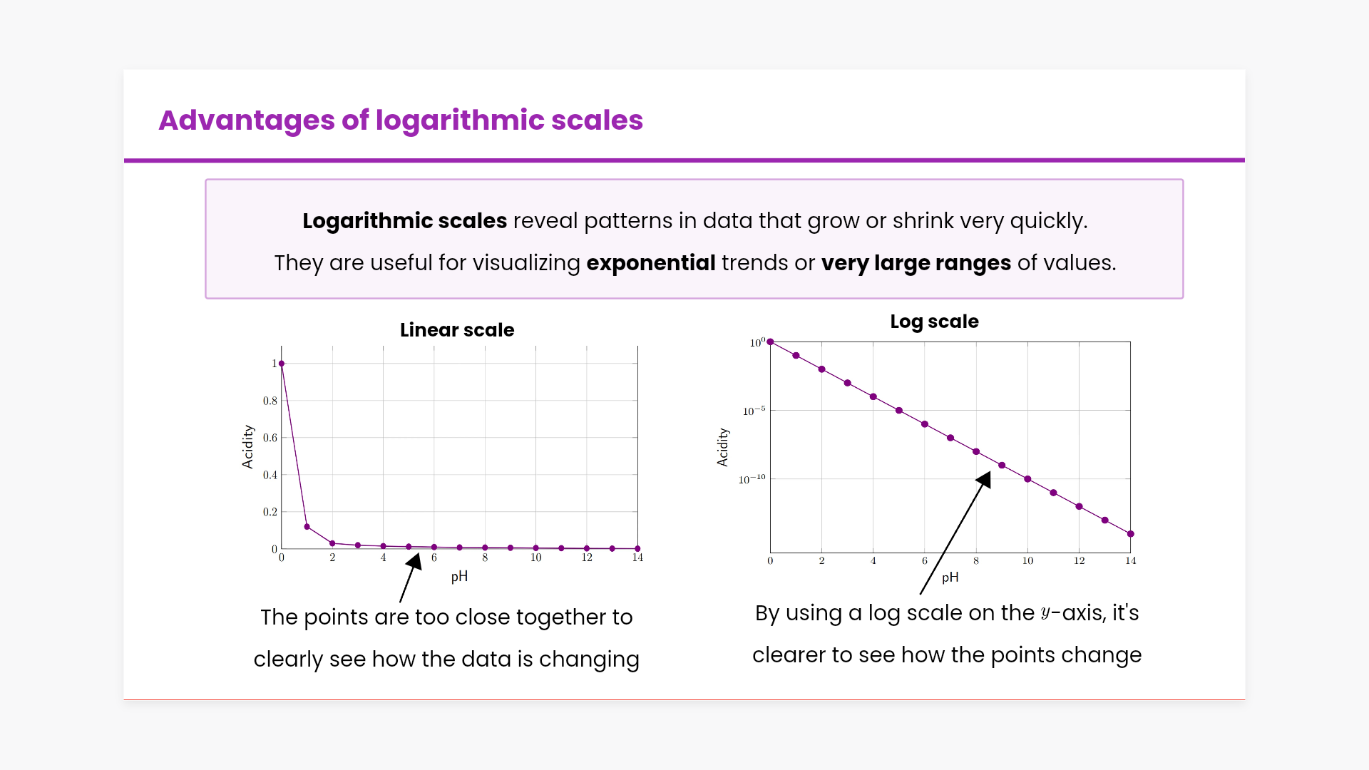Click the 'Linear scale' chart heading
This screenshot has height=770, width=1369.
pos(456,330)
